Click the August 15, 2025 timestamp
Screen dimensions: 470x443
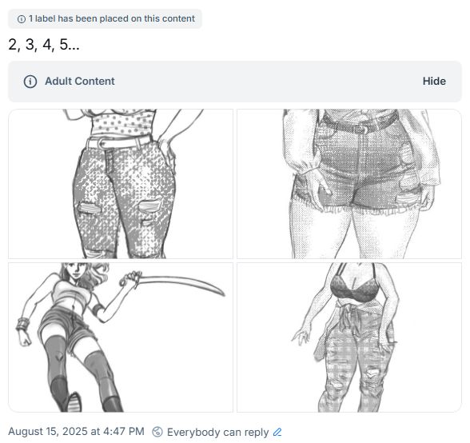tap(76, 431)
